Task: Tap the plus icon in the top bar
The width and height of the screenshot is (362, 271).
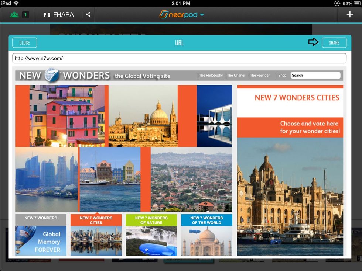Action: [350, 14]
